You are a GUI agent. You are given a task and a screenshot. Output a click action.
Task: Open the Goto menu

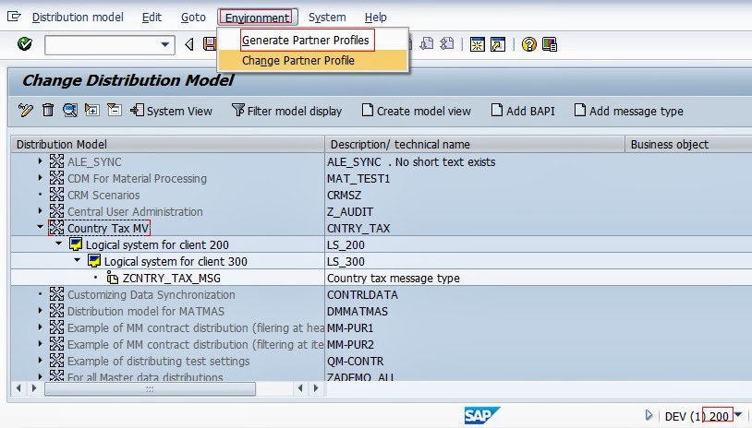pos(193,18)
